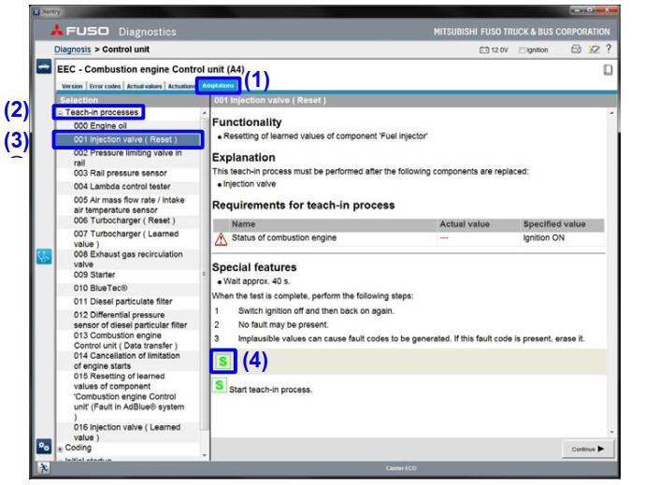
Task: Click content panel scroll-down arrow
Action: [611, 432]
